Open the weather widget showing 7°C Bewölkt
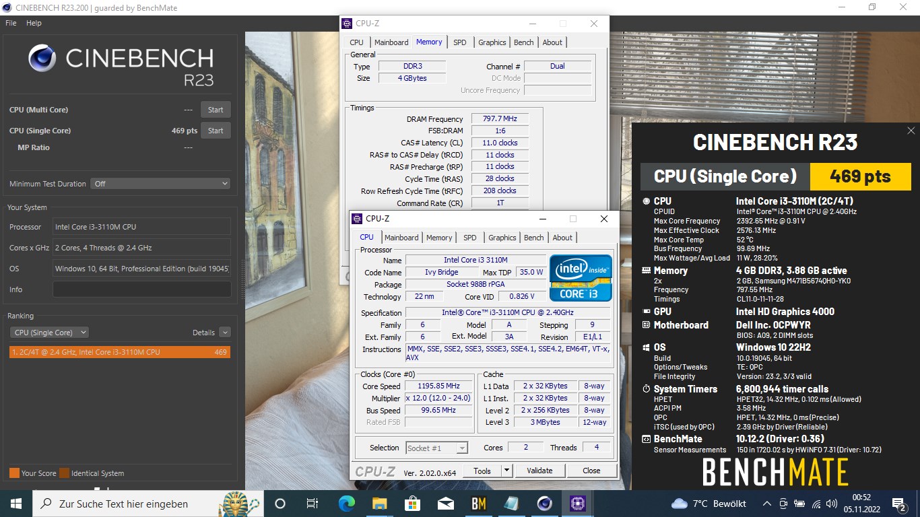Viewport: 920px width, 517px height. [709, 504]
